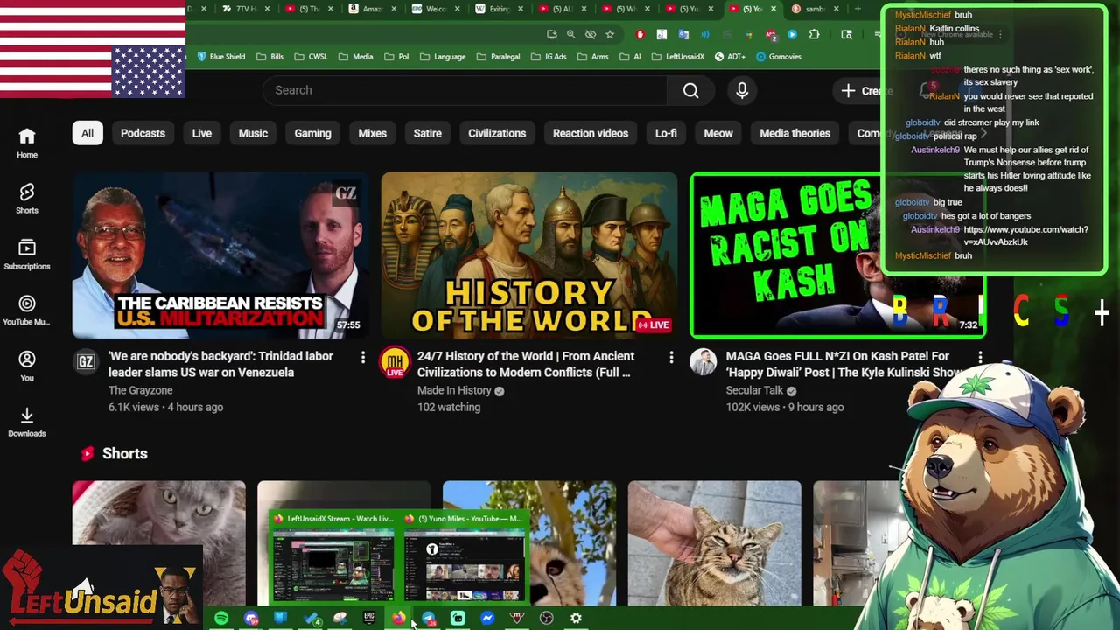Open the Secular Talk channel link
Viewport: 1120px width, 630px height.
(754, 390)
